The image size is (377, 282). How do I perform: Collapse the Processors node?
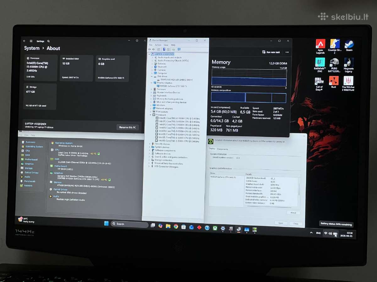tap(151, 115)
